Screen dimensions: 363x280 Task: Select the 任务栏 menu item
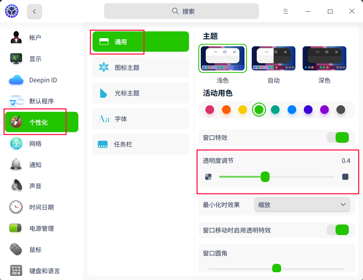(x=141, y=144)
